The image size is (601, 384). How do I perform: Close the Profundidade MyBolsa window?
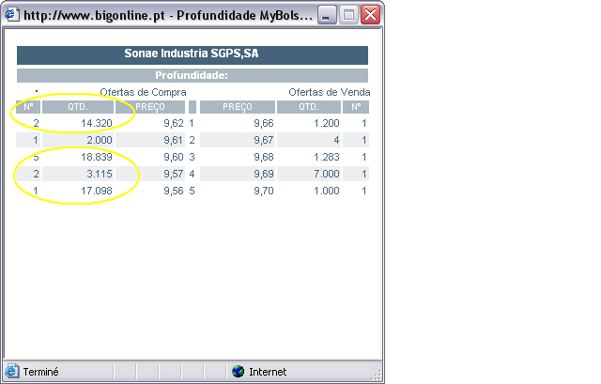coord(371,15)
